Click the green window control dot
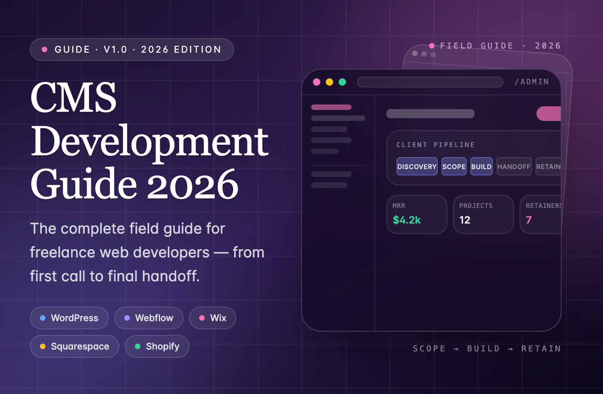 (342, 82)
